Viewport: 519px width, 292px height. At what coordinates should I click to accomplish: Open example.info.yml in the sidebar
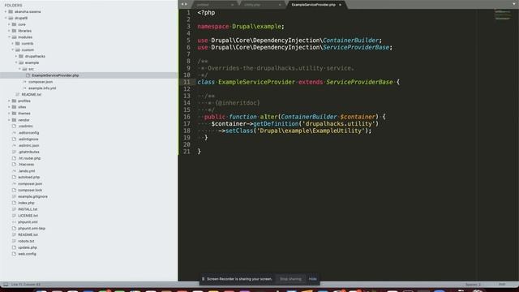[x=42, y=88]
